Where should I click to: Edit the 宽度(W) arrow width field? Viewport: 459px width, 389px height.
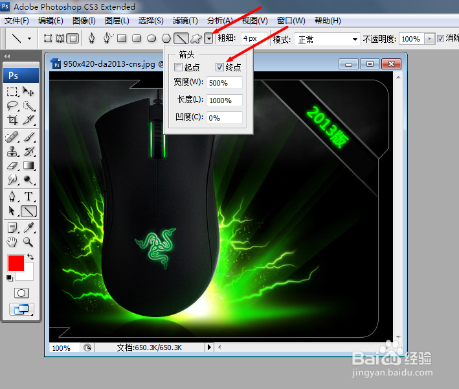point(225,83)
